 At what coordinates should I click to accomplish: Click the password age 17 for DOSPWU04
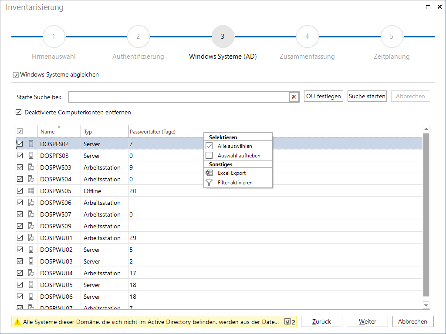(x=161, y=273)
